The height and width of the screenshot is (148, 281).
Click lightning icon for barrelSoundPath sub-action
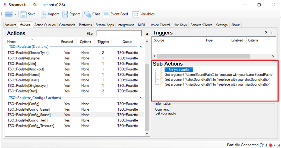(x=161, y=75)
